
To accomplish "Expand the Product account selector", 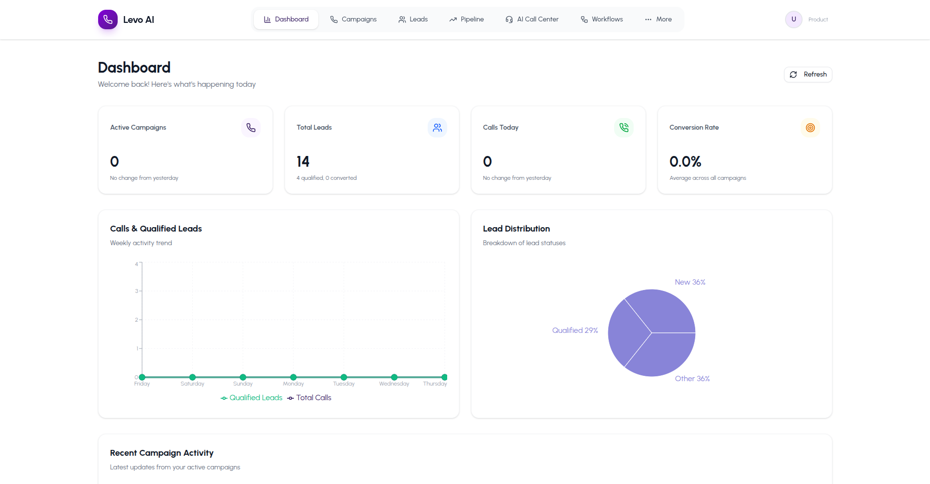I will click(x=817, y=19).
